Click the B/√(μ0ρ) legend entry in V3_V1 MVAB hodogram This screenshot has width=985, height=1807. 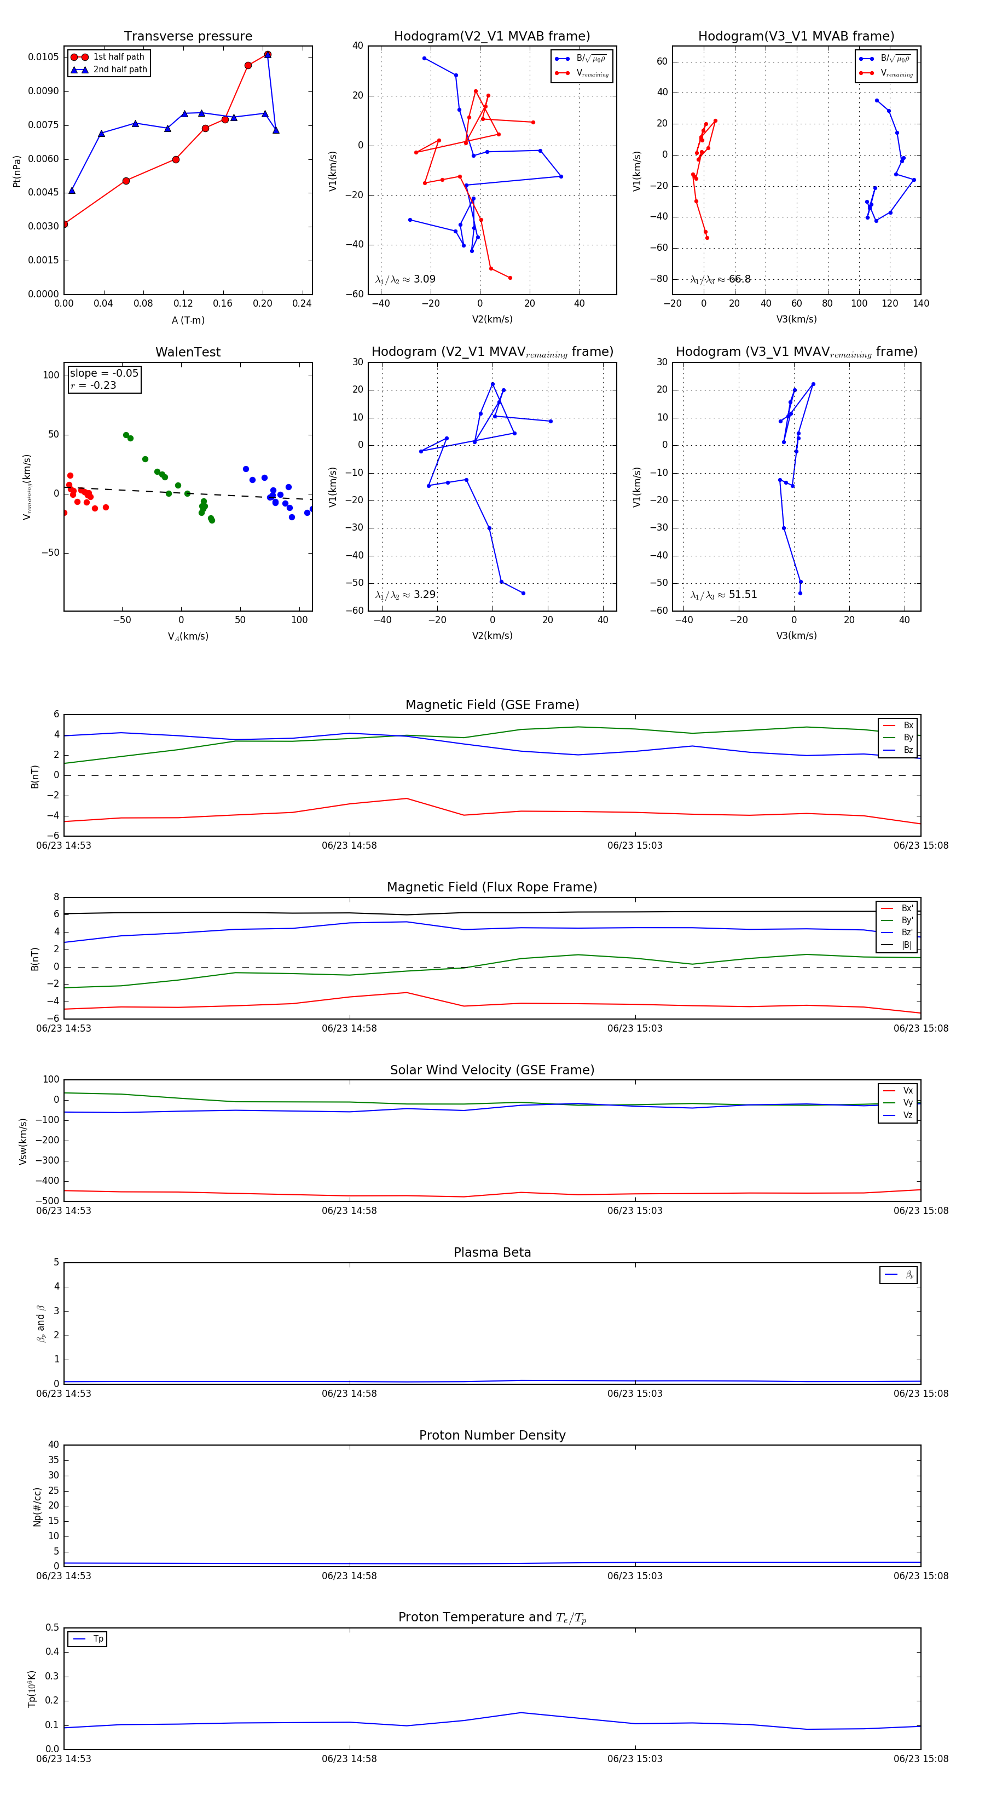click(x=886, y=59)
